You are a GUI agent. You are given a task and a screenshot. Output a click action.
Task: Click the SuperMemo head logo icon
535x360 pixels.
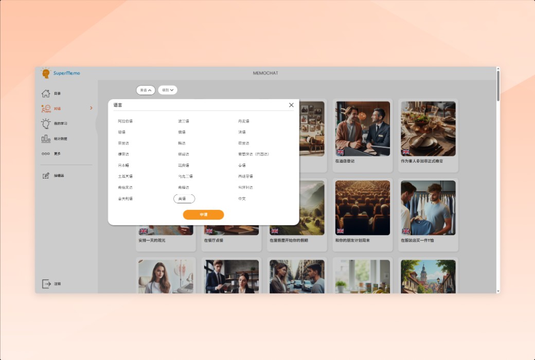(x=46, y=73)
